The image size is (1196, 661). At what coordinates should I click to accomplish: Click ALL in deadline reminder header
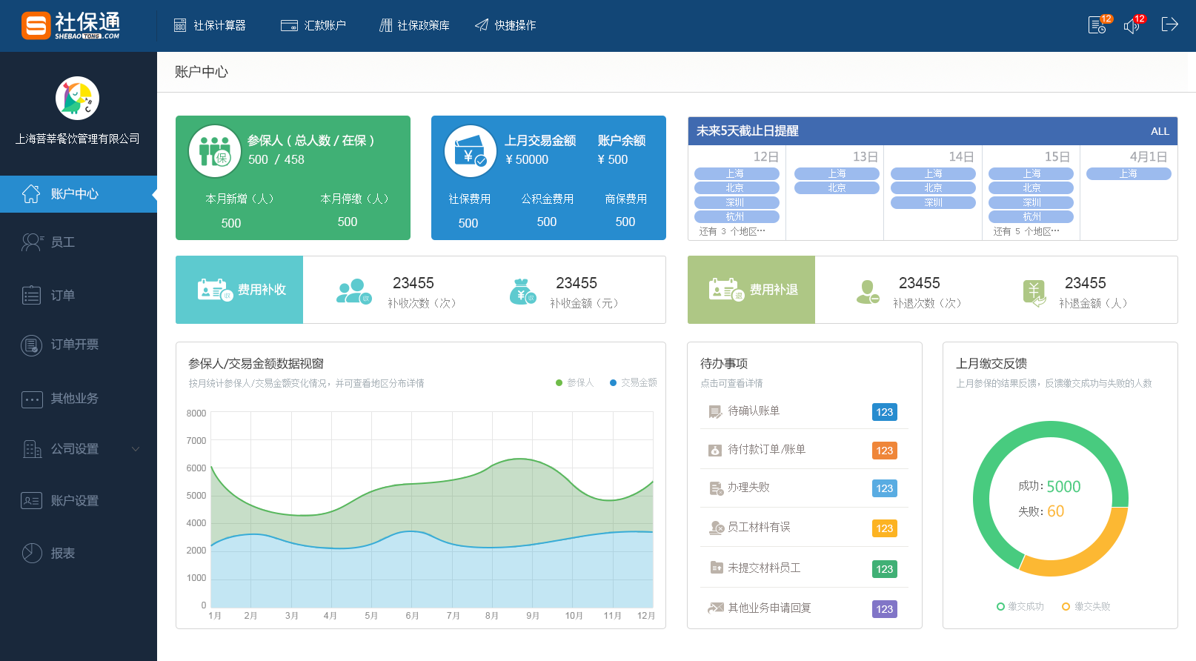pos(1160,131)
